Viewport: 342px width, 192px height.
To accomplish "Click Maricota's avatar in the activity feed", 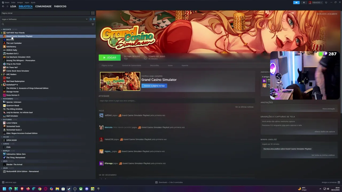I will click(101, 127).
